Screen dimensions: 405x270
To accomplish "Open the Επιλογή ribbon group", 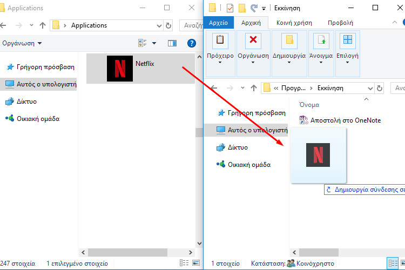I will (x=347, y=53).
